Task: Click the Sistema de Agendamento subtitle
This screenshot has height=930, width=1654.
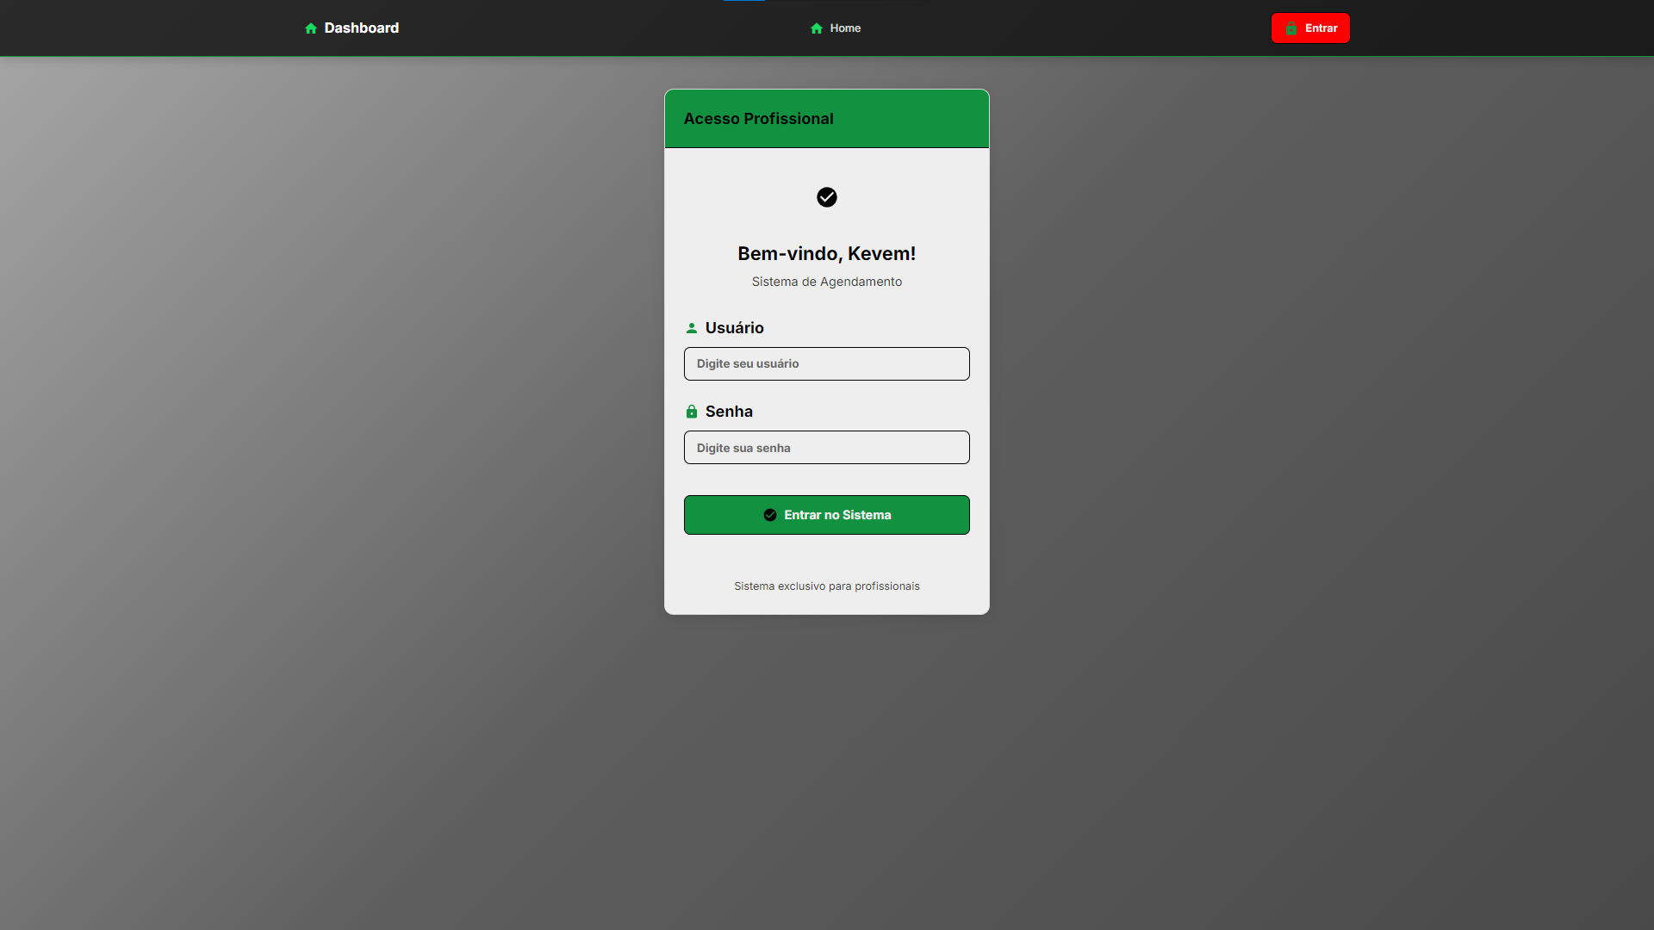Action: click(826, 282)
